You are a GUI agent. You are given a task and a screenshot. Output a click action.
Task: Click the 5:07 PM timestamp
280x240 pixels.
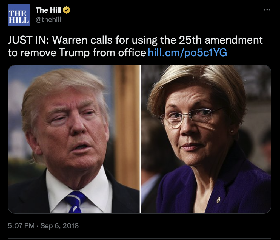click(x=21, y=226)
